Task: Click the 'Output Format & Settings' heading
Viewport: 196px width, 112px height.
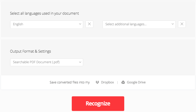Action: click(x=30, y=51)
